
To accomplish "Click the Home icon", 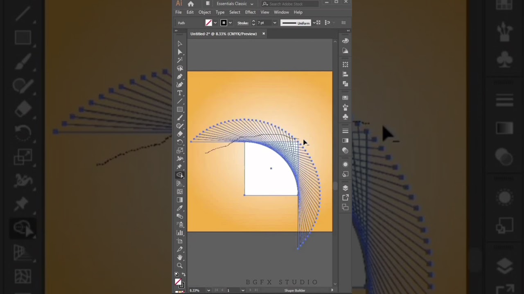I will (x=191, y=4).
